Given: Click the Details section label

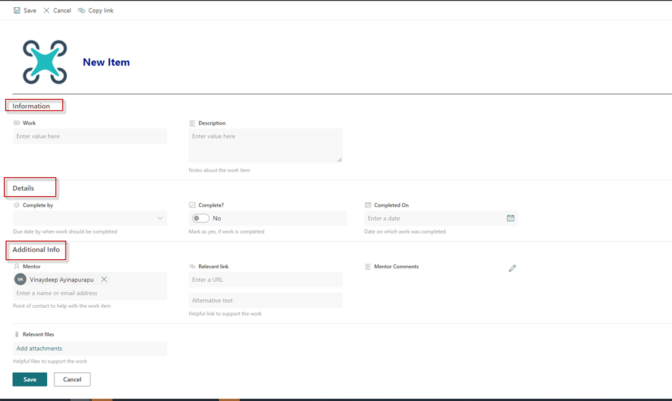Looking at the screenshot, I should (23, 187).
